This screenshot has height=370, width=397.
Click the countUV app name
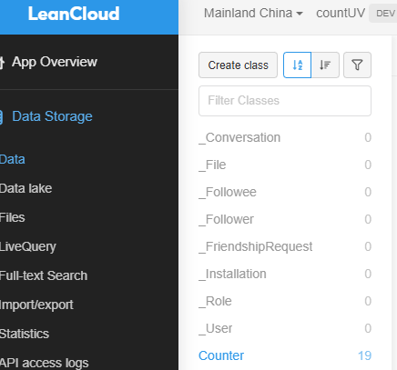pos(341,13)
